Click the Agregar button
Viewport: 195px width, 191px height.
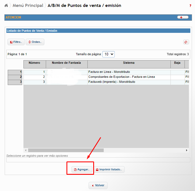[x=82, y=169]
